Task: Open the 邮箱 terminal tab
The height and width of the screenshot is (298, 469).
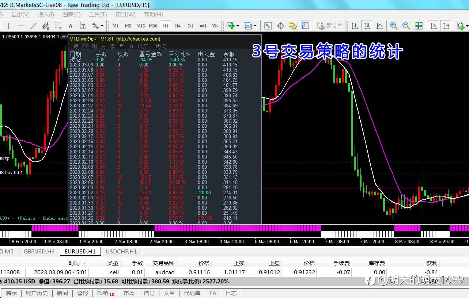Action: tap(106, 293)
